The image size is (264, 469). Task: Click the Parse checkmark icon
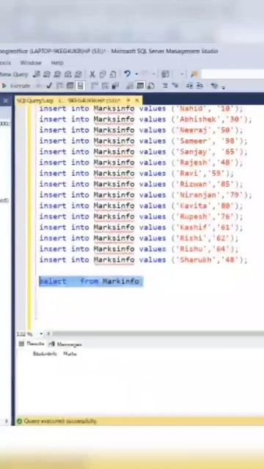(49, 86)
